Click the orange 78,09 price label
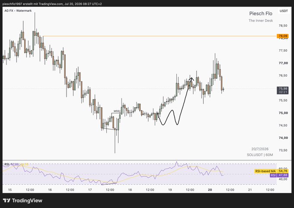Image resolution: width=294 pixels, height=208 pixels. pyautogui.click(x=283, y=36)
